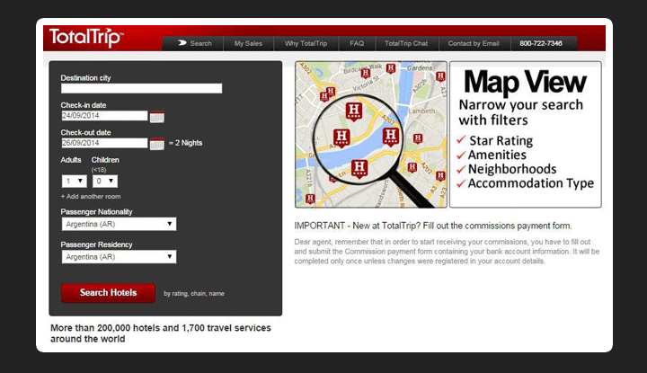
Task: Click the 'Amenities' filter text
Action: (x=497, y=155)
